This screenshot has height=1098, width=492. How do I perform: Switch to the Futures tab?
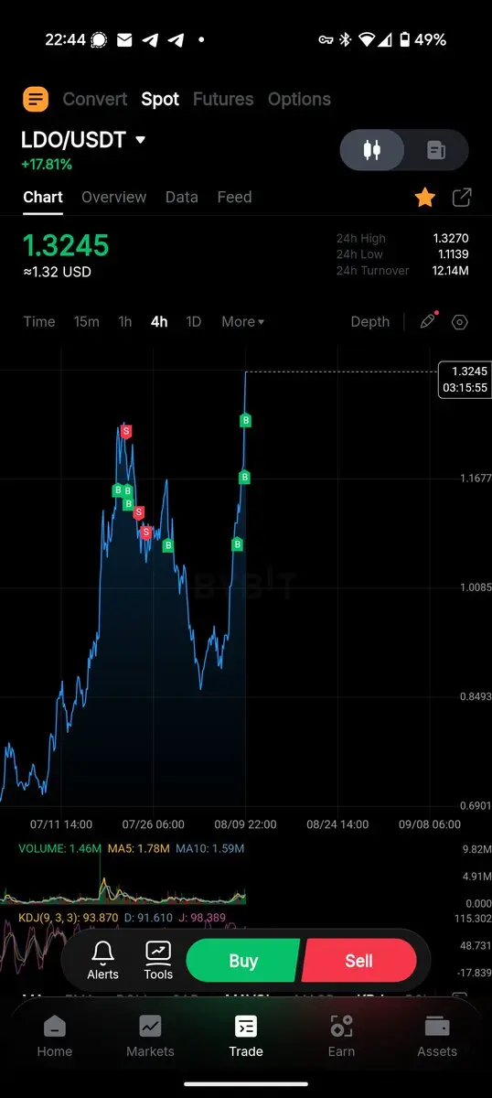(223, 99)
